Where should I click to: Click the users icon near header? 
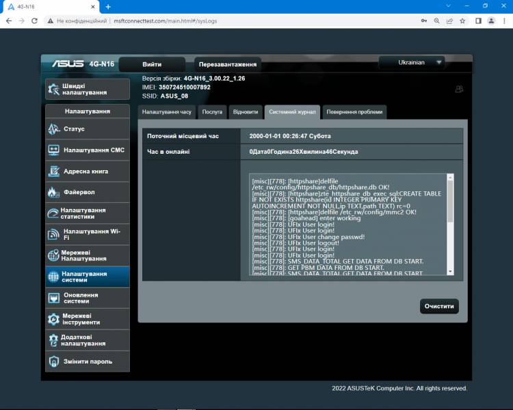point(459,89)
